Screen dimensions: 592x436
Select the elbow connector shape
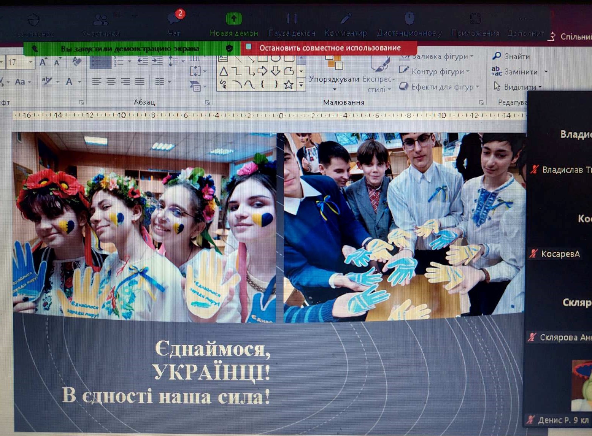[x=237, y=71]
